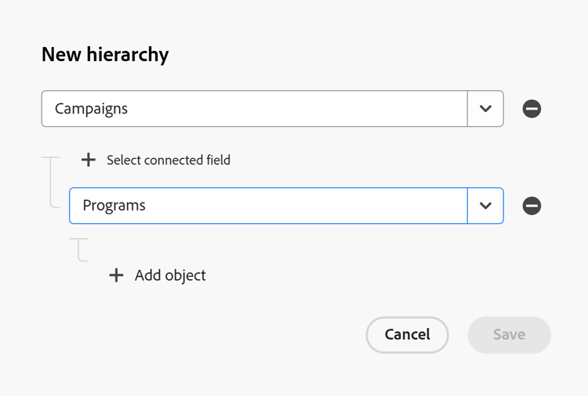This screenshot has height=396, width=588.
Task: Focus the Programs combo box field
Action: [268, 206]
